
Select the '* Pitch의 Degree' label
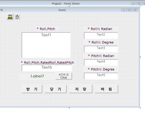pyautogui.click(x=101, y=69)
